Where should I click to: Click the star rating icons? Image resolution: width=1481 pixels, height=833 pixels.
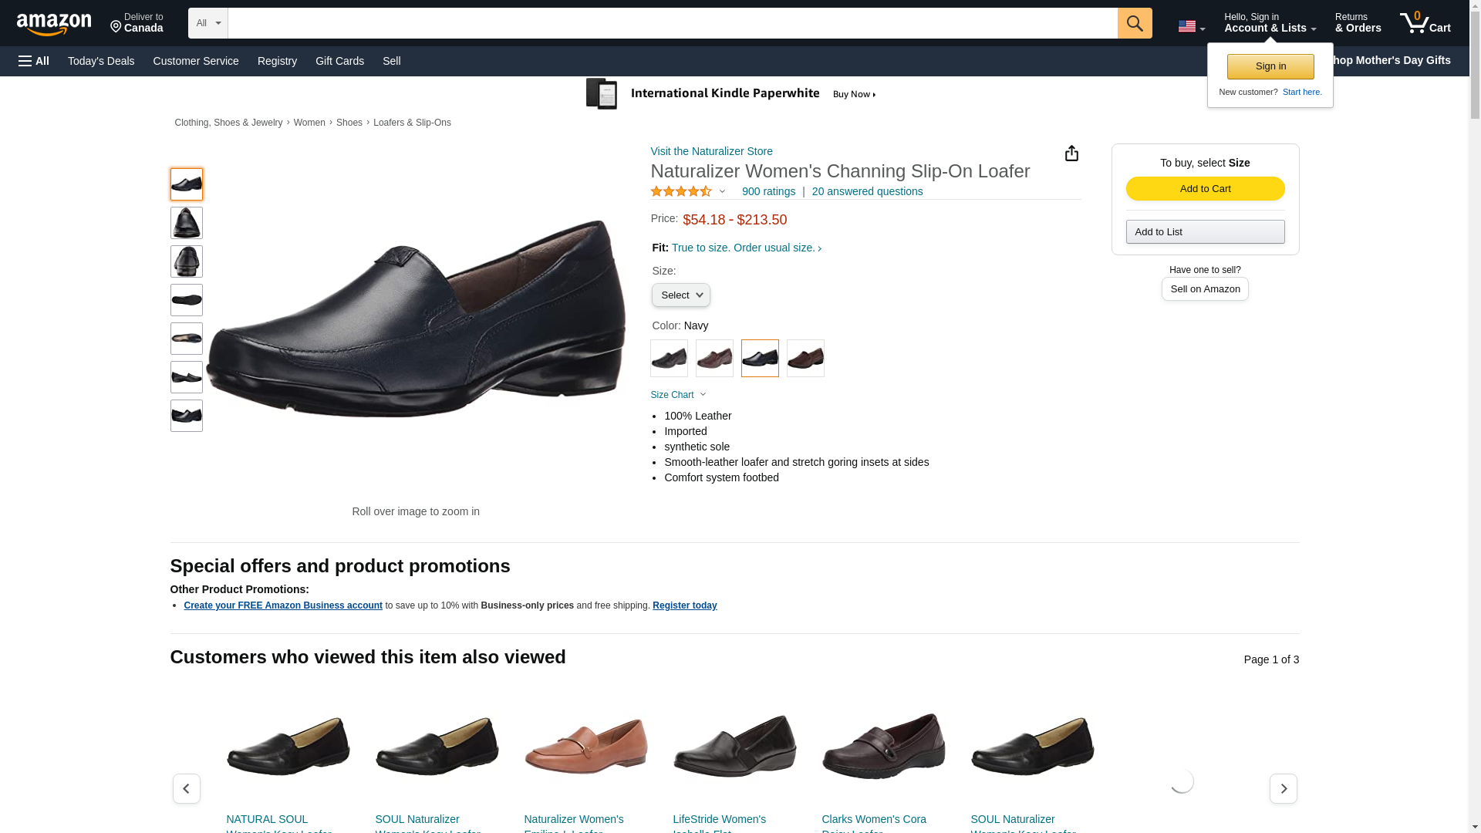pyautogui.click(x=681, y=191)
